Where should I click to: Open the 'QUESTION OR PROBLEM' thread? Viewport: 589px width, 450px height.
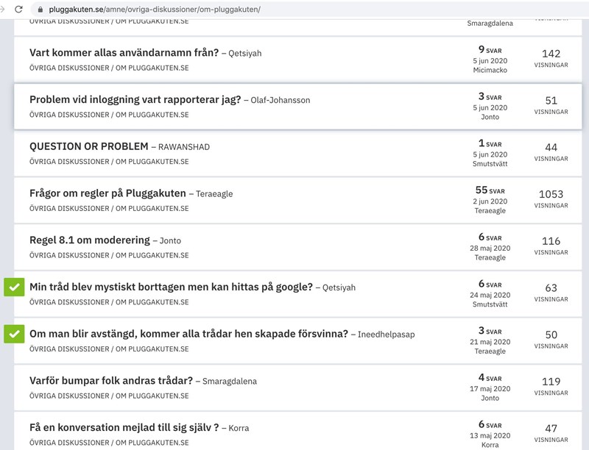pyautogui.click(x=88, y=147)
